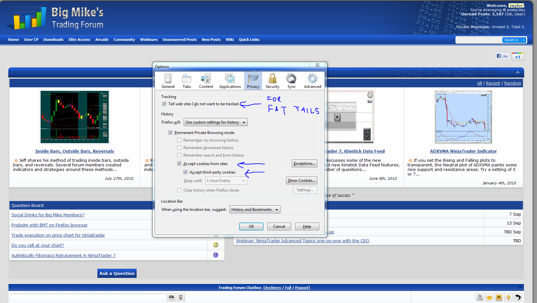Collapse the Trading Forum Chatbox panel

[x=520, y=287]
